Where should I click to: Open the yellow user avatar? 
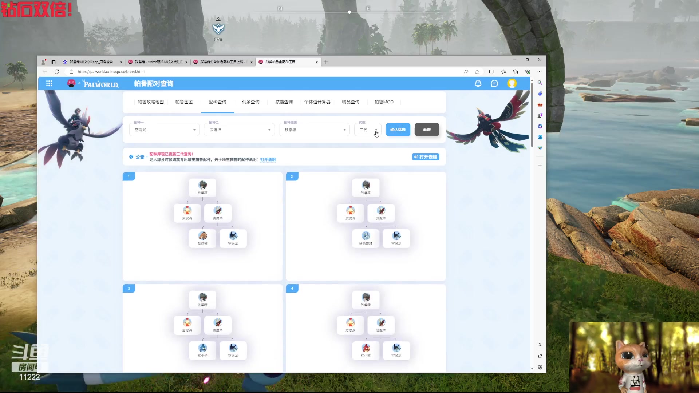pyautogui.click(x=512, y=84)
